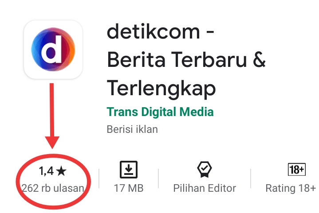Click the white letter d in logo
Image resolution: width=319 pixels, height=213 pixels.
pos(51,49)
